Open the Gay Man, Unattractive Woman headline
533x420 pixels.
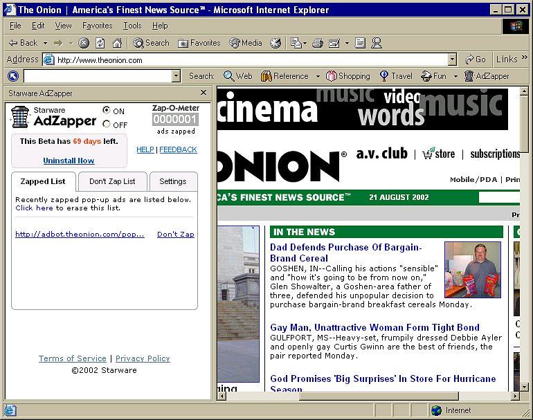point(374,327)
